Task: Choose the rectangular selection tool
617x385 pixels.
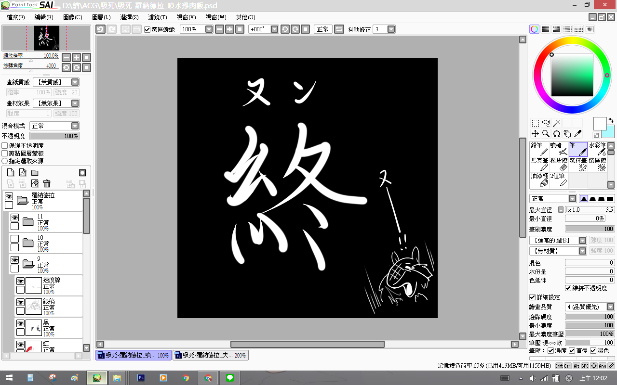Action: 536,123
